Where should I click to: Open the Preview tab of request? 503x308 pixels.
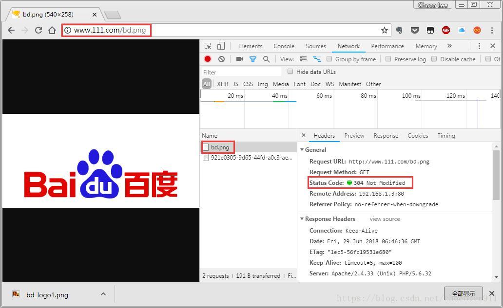point(354,136)
